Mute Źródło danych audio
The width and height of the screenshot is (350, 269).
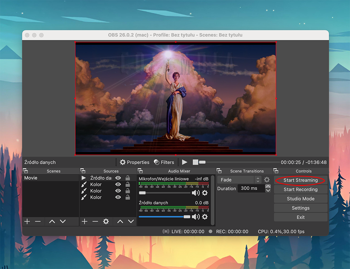tap(196, 217)
